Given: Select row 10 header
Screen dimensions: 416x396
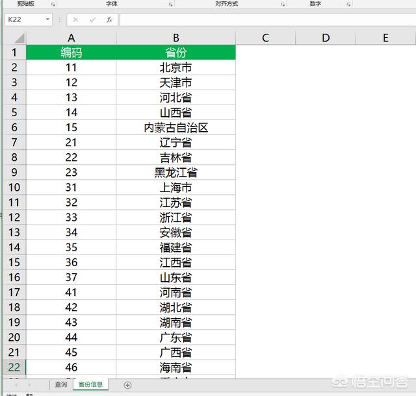Looking at the screenshot, I should point(14,188).
